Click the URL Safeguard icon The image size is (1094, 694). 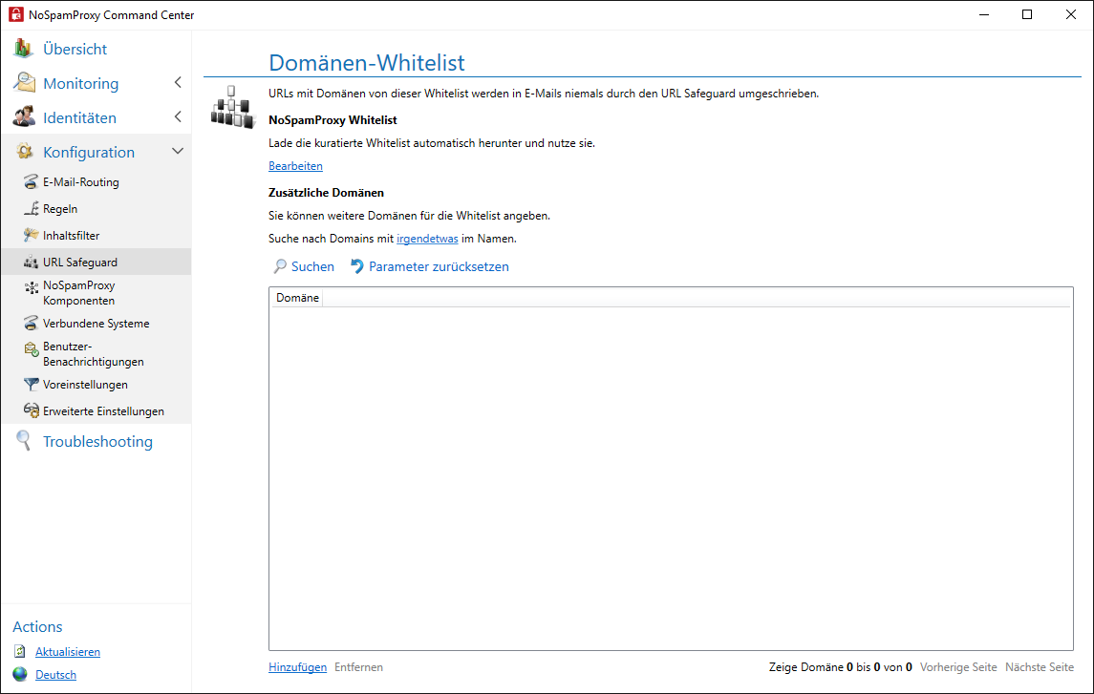coord(31,262)
